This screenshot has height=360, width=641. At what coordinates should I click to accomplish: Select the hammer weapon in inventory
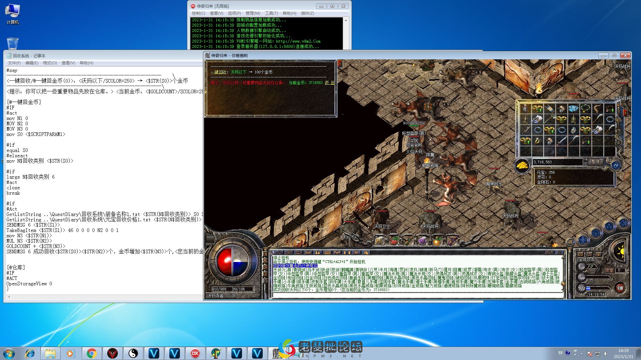(550, 119)
